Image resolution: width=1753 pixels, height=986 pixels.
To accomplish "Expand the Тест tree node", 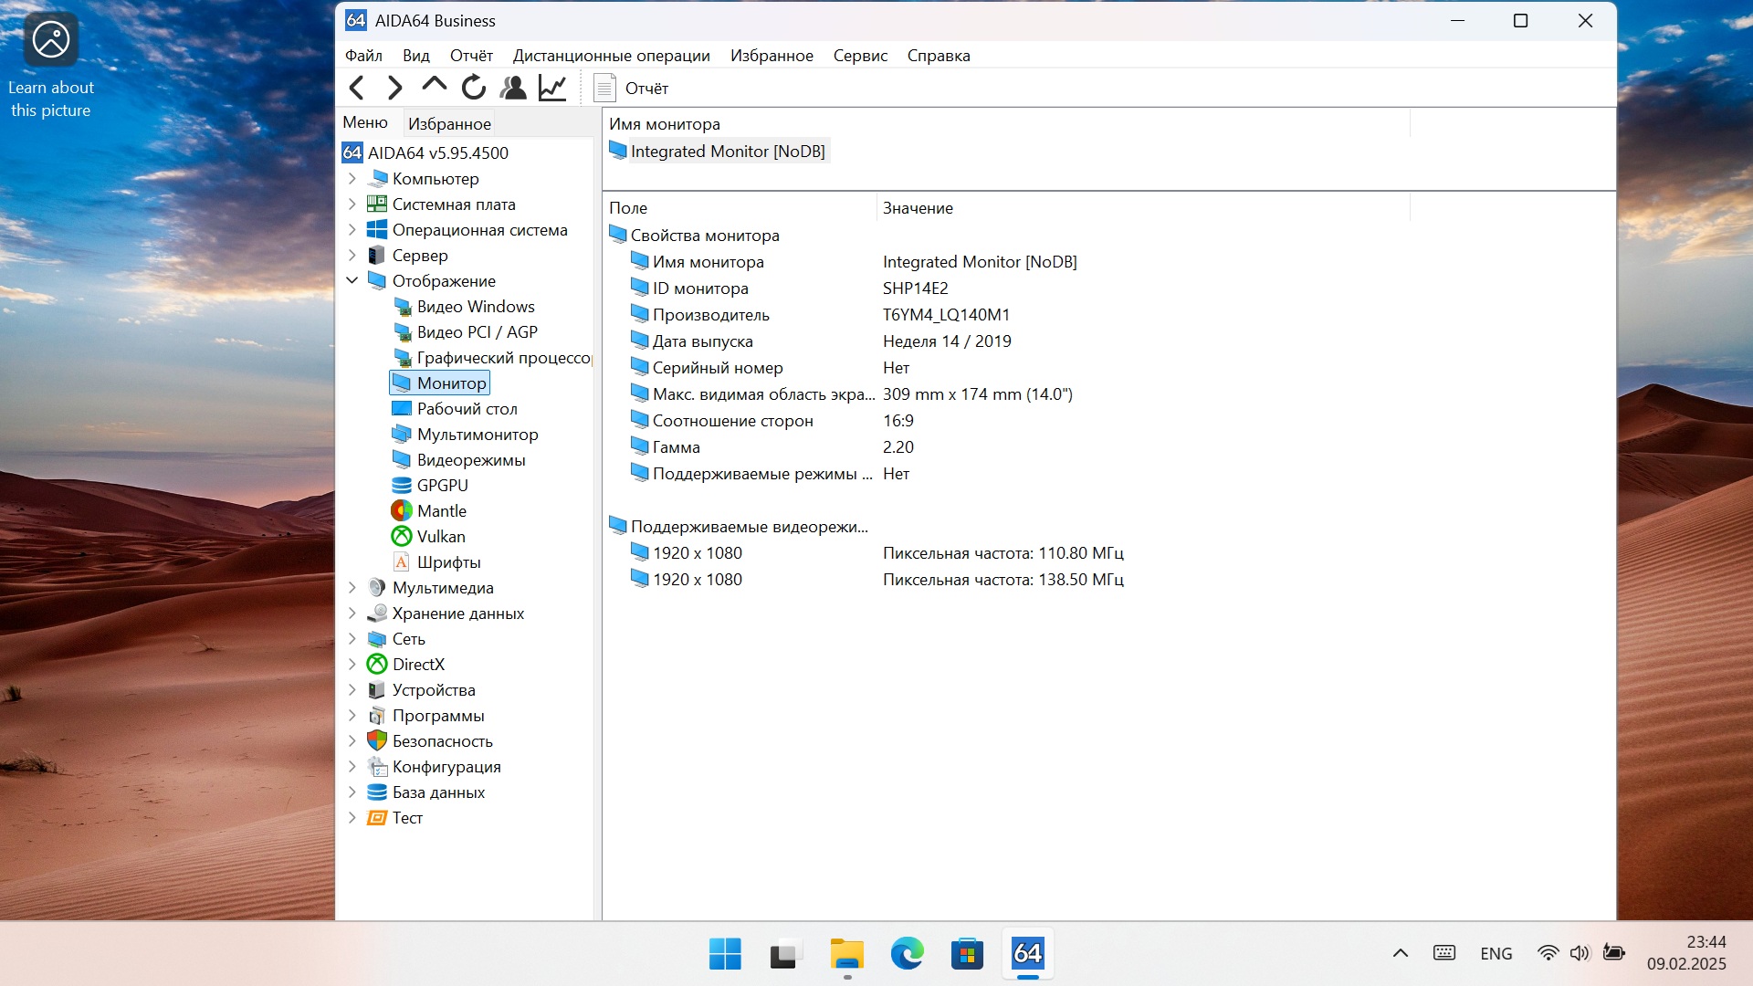I will 352,818.
